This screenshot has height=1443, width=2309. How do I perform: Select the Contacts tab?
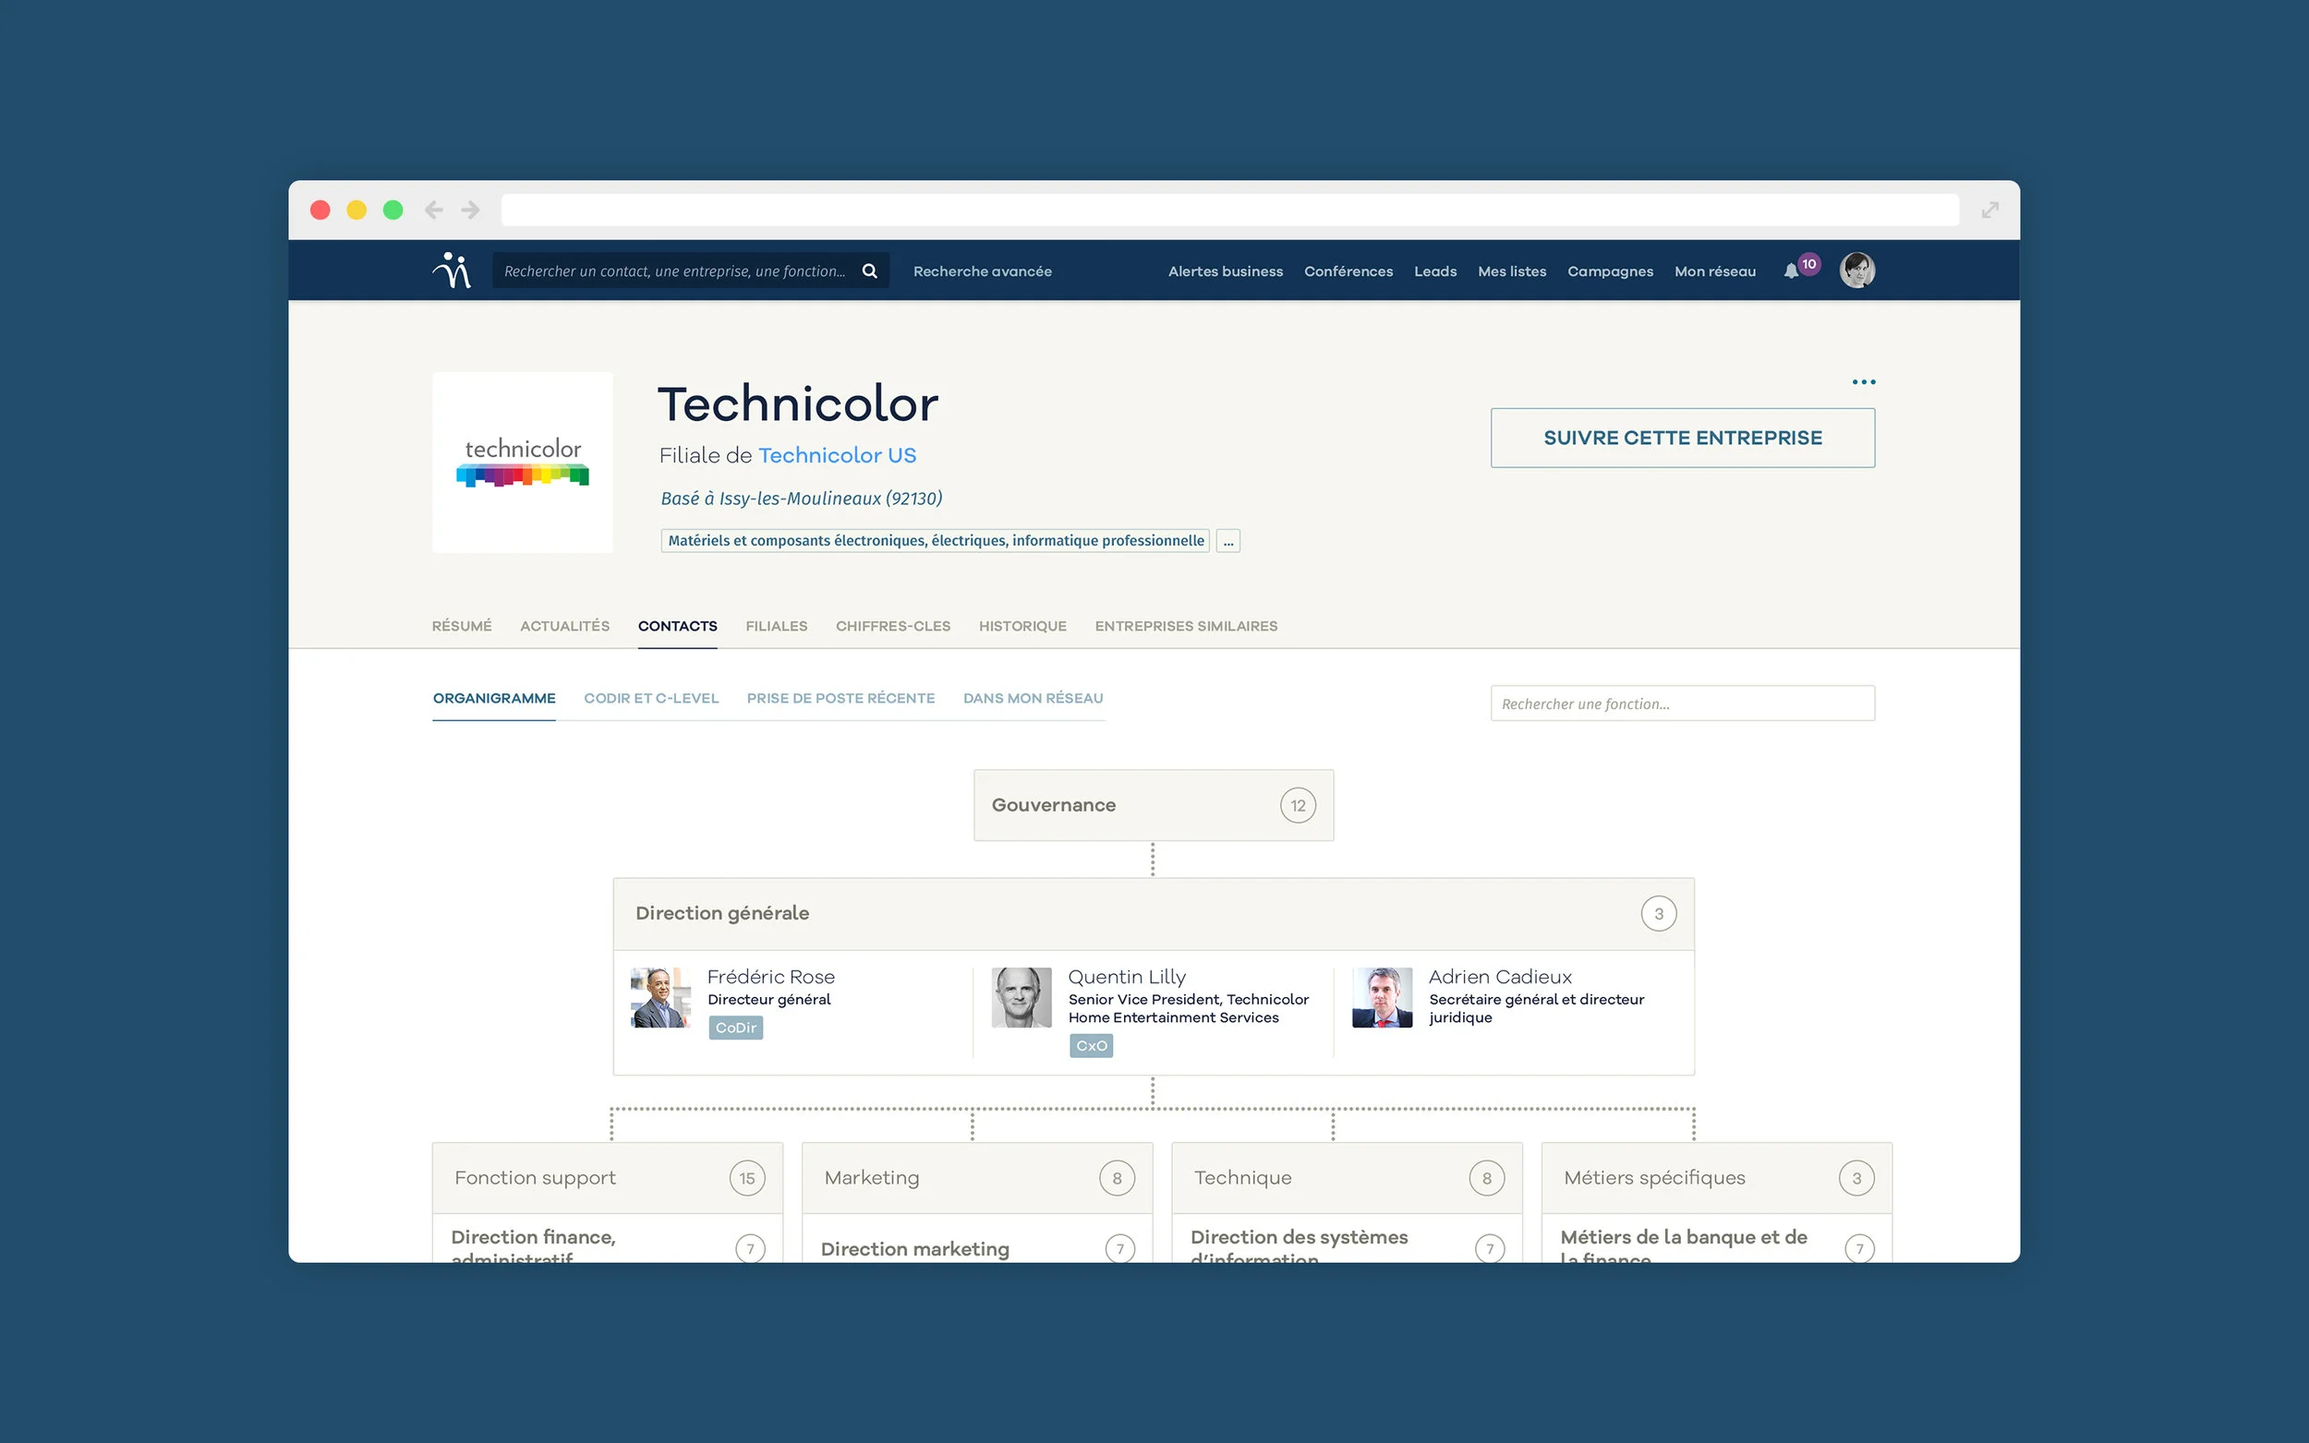[x=678, y=626]
